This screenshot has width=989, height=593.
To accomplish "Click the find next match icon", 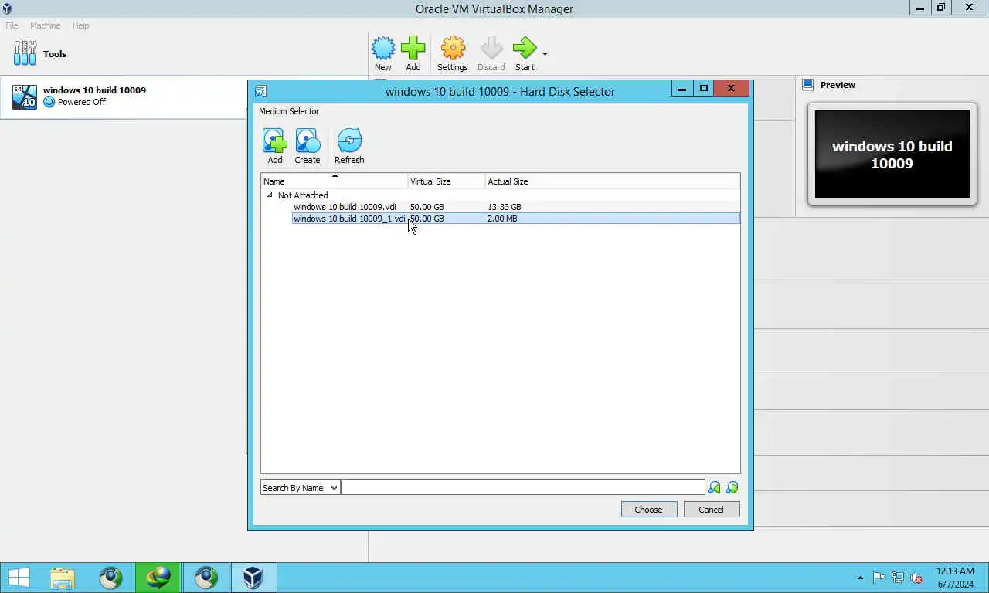I will click(x=732, y=487).
